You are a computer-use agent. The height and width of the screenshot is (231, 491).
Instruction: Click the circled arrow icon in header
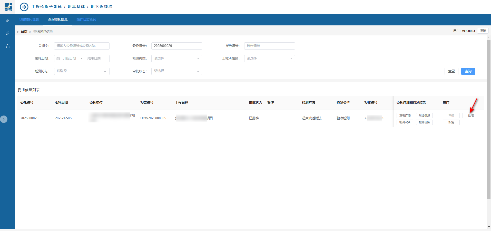click(24, 7)
